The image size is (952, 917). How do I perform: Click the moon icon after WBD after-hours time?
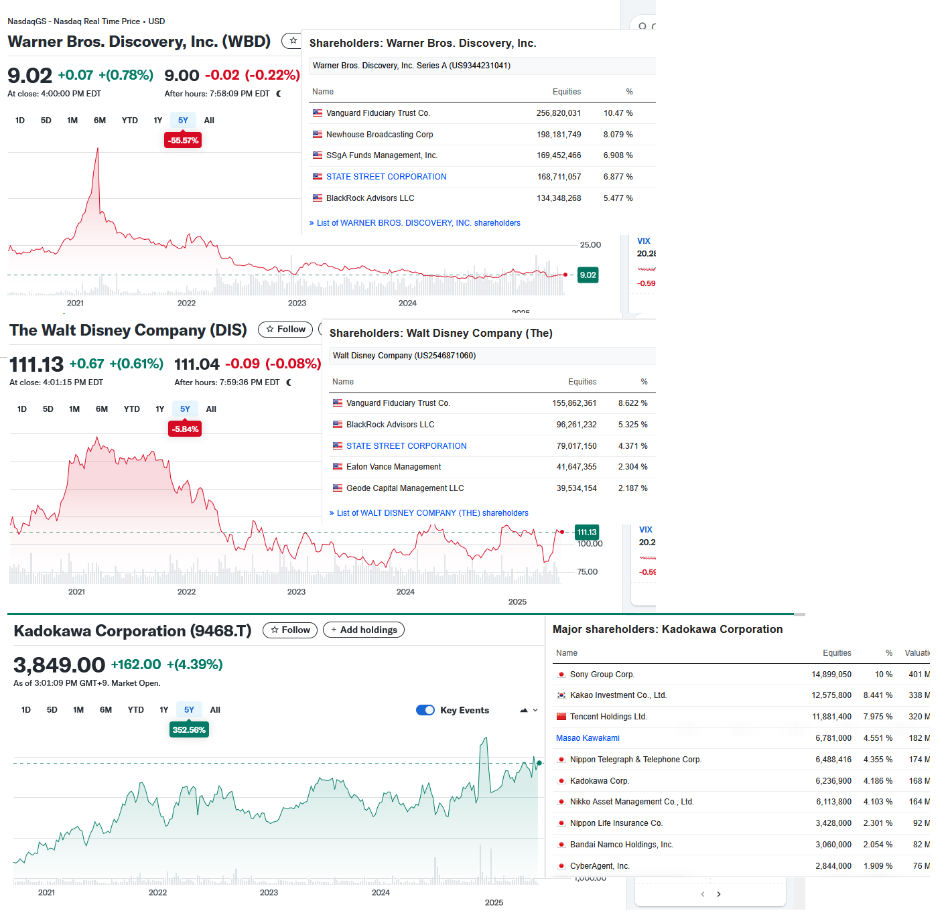click(279, 94)
